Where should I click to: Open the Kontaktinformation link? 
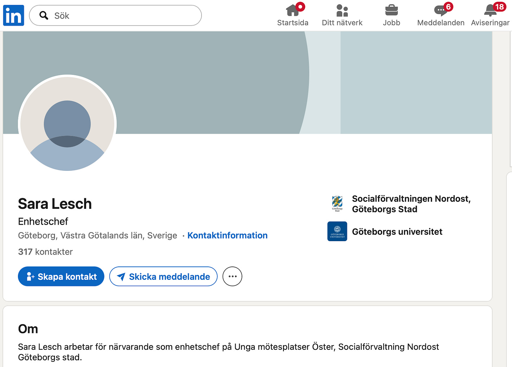pos(228,236)
